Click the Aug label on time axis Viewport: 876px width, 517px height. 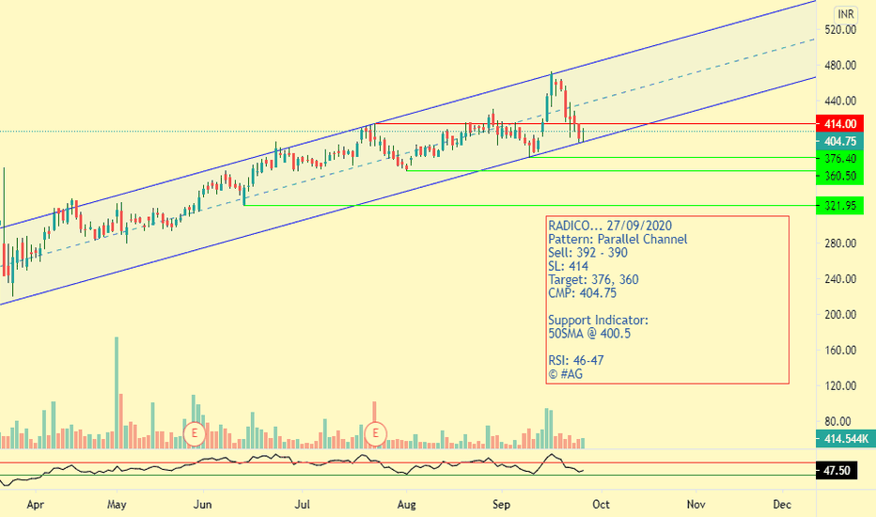406,504
